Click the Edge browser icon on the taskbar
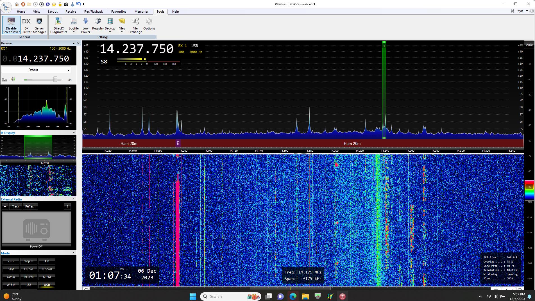The height and width of the screenshot is (301, 535). pyautogui.click(x=293, y=296)
